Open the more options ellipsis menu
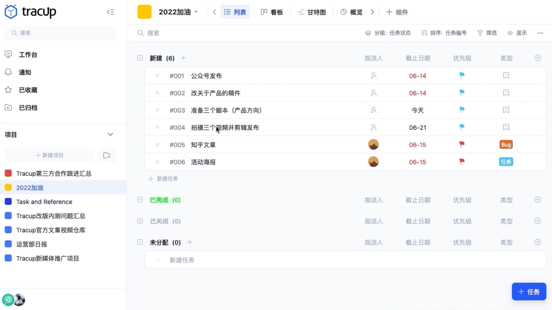The width and height of the screenshot is (552, 310). point(540,33)
